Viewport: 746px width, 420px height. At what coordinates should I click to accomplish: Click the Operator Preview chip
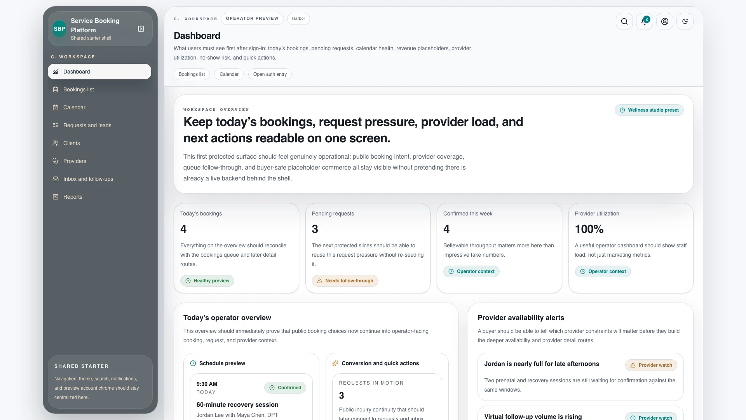click(252, 19)
